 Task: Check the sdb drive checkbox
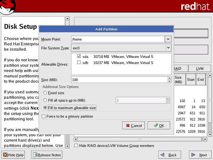[79, 62]
